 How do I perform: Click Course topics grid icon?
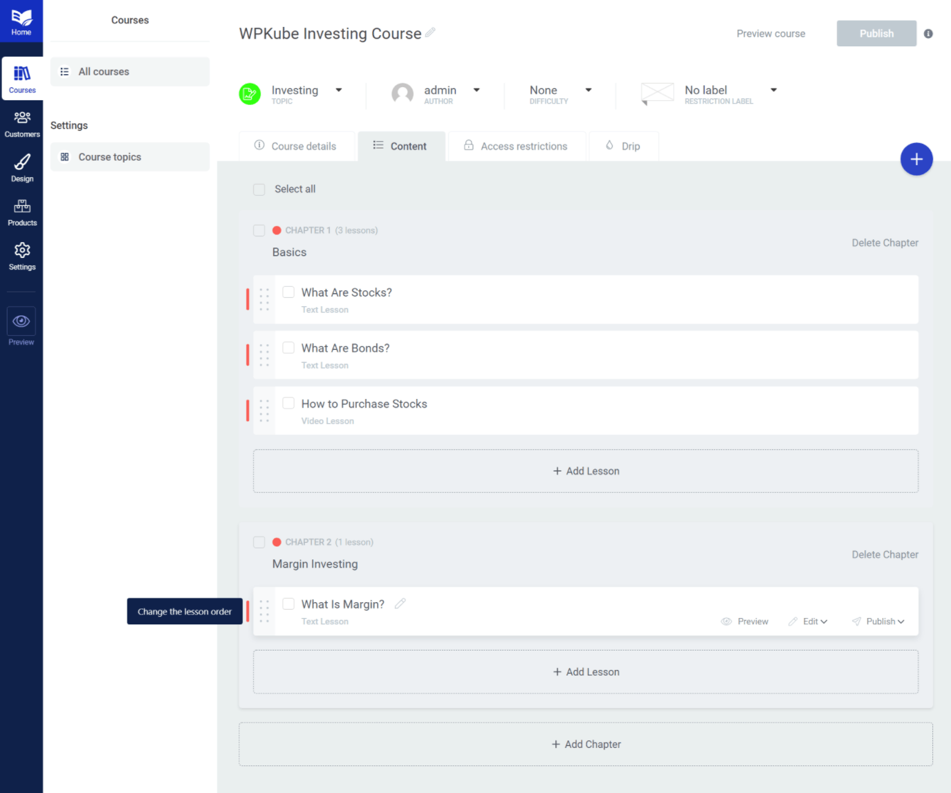point(64,157)
